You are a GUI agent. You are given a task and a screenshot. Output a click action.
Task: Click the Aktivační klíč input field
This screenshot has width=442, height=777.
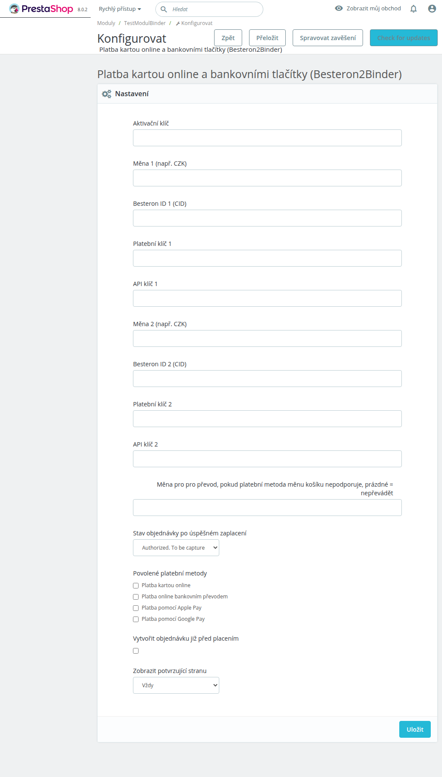point(267,138)
